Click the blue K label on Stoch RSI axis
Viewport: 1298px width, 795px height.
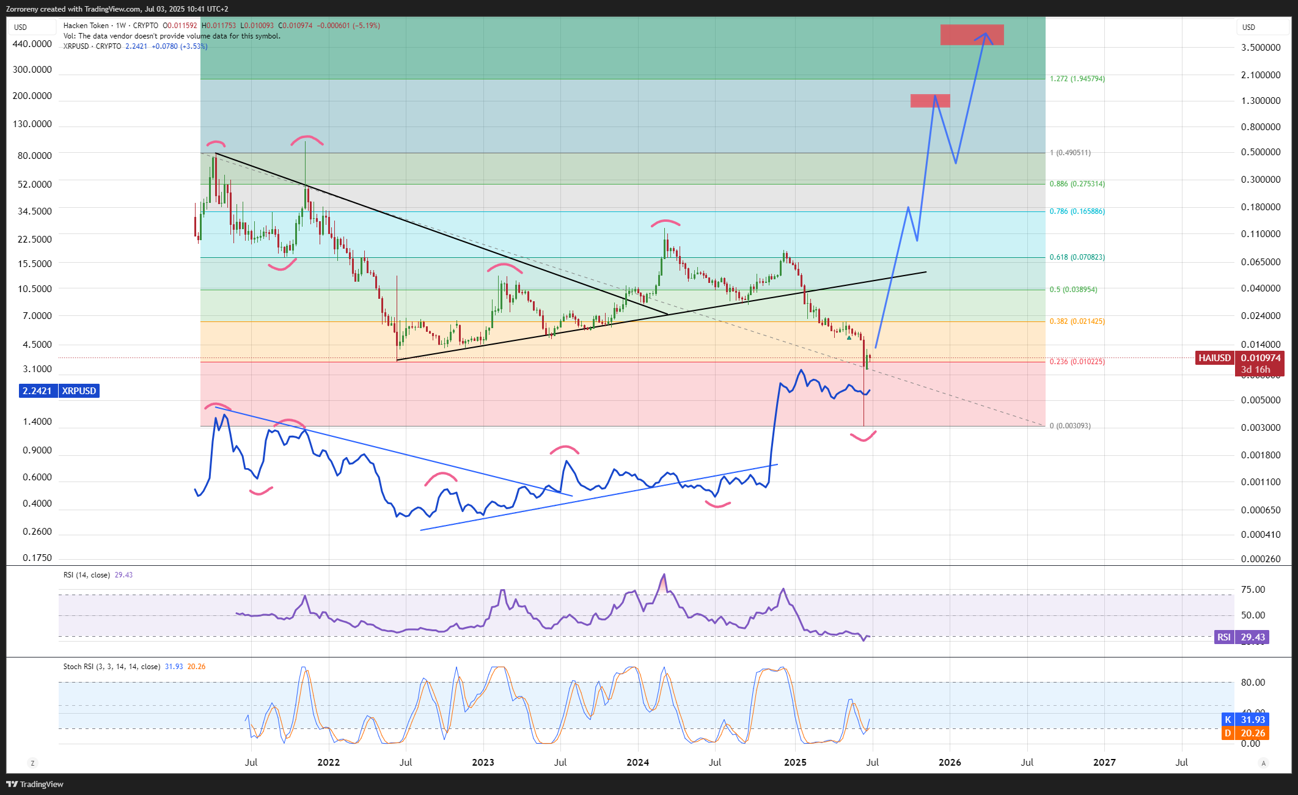[x=1228, y=720]
